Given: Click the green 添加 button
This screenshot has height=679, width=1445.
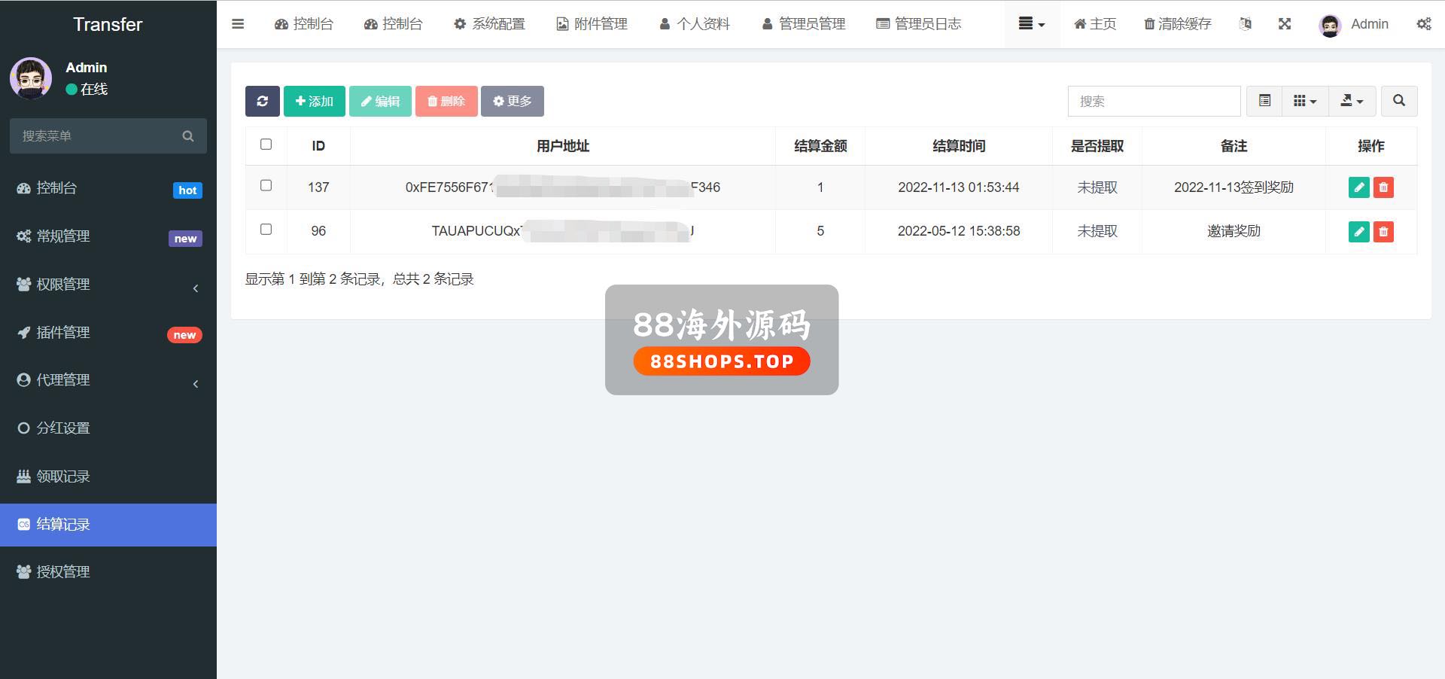Looking at the screenshot, I should 314,101.
